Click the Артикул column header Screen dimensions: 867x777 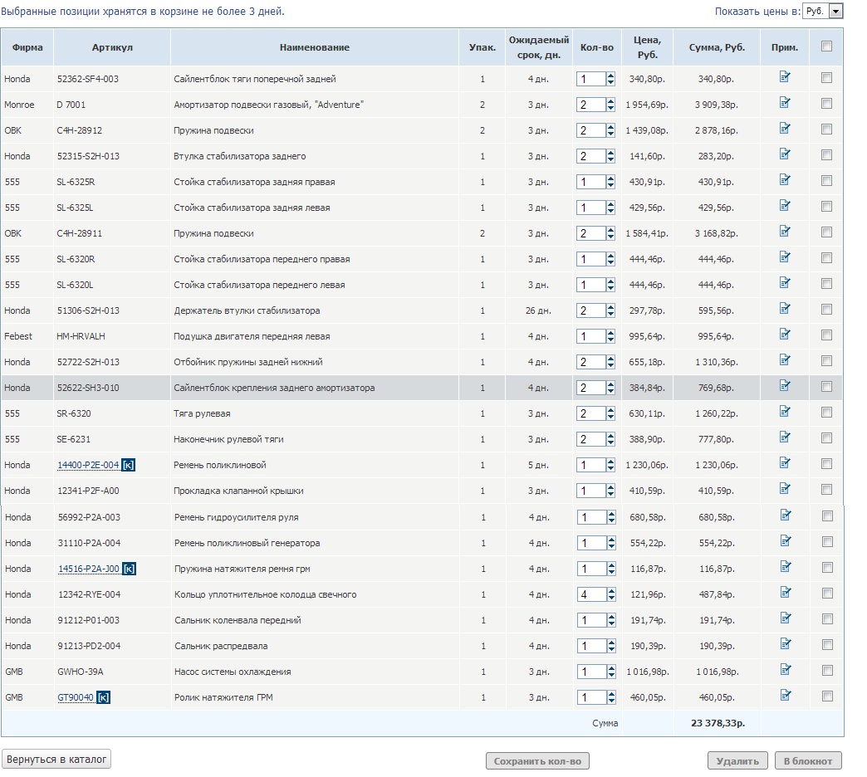pyautogui.click(x=112, y=47)
